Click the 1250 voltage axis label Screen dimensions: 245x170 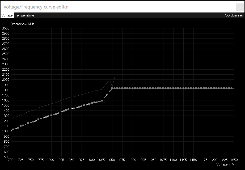[x=234, y=160]
